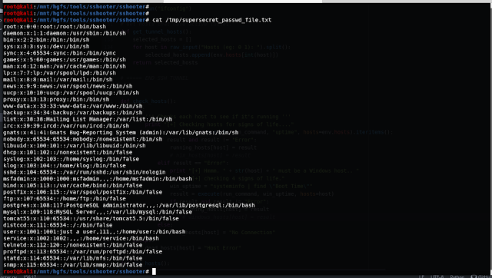Image resolution: width=492 pixels, height=278 pixels.
Task: Click the games:x:5:60 passwd line
Action: (65, 60)
